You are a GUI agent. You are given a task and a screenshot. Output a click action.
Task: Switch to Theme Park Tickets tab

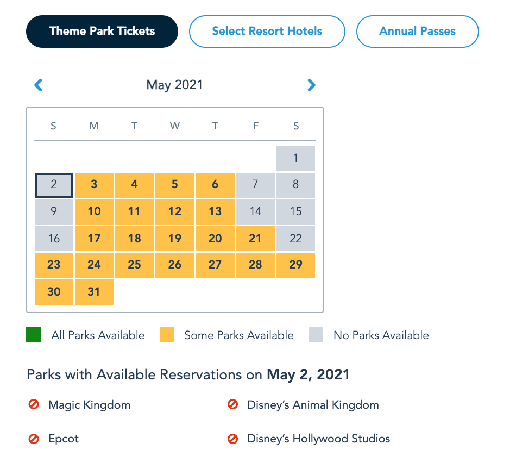pos(102,31)
